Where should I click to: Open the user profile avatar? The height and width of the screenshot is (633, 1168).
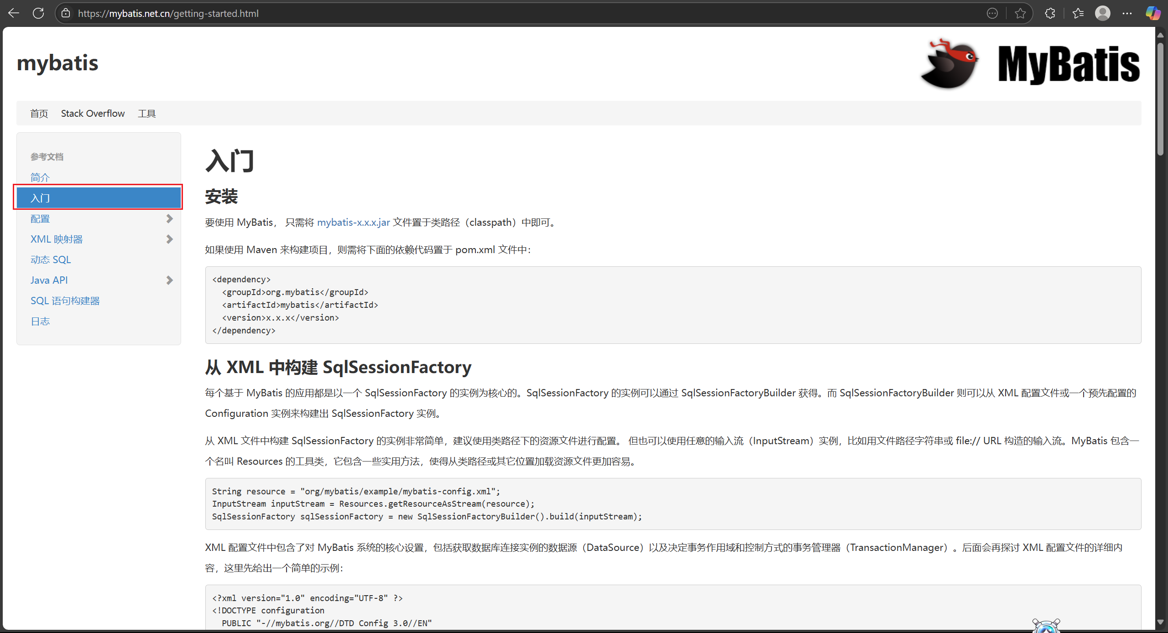(1102, 13)
